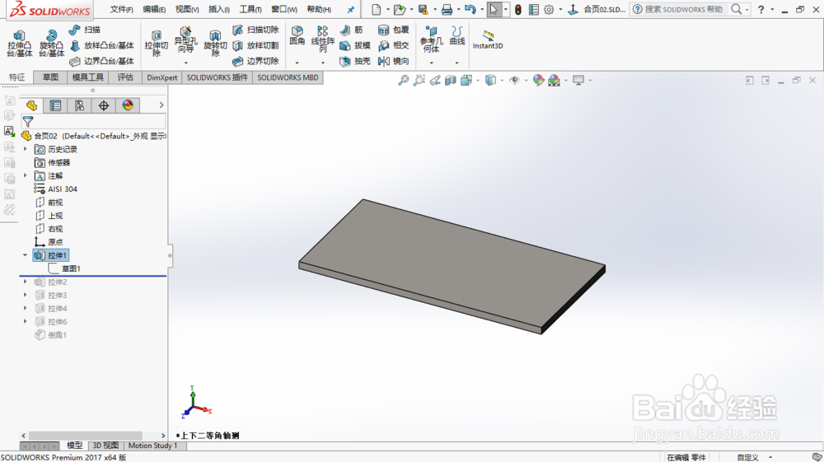Select Swept Cut (扫描切除)

256,30
